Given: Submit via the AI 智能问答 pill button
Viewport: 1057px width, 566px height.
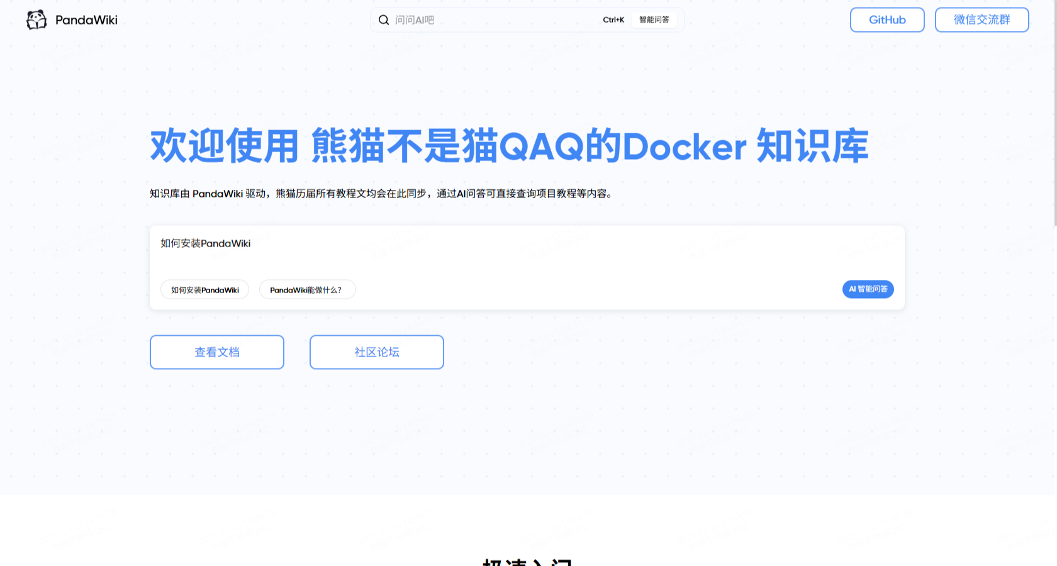Looking at the screenshot, I should [x=868, y=289].
